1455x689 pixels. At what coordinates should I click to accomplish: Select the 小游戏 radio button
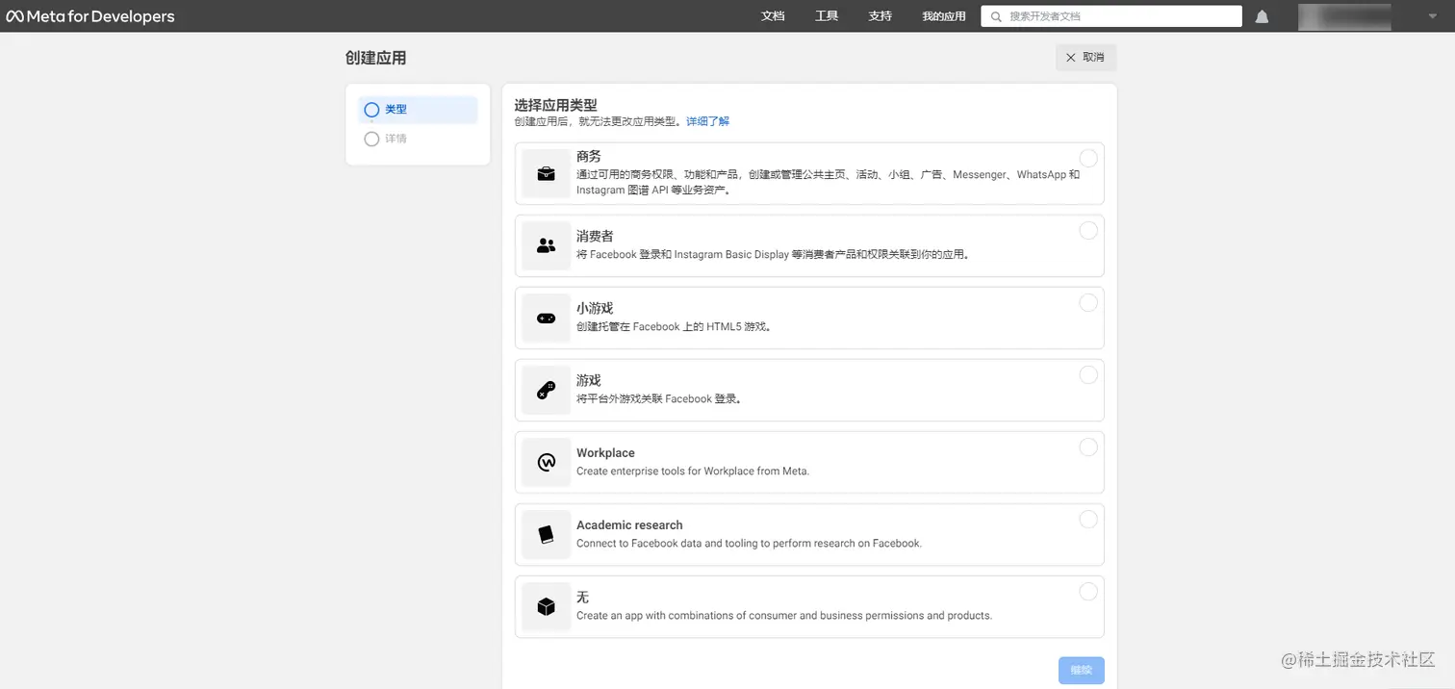pos(1088,302)
